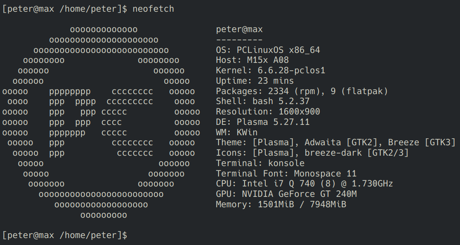The height and width of the screenshot is (245, 460).
Task: Click the empty bottom shell prompt
Action: (65, 235)
